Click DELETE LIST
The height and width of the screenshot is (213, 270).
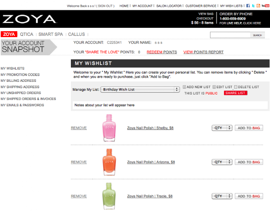(x=248, y=87)
